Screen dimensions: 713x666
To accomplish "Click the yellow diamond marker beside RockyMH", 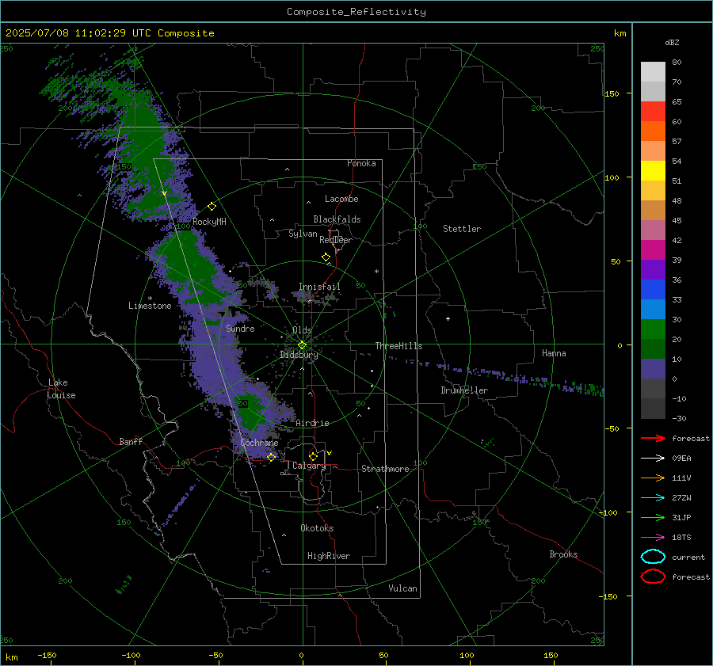I will [212, 207].
